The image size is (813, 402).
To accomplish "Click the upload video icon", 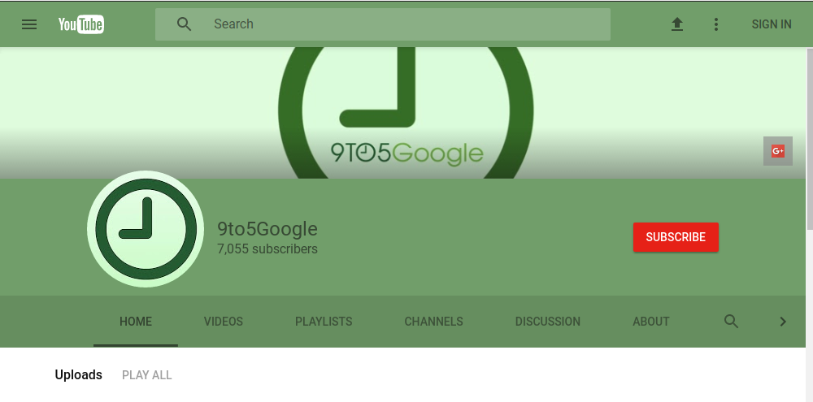I will (x=677, y=24).
